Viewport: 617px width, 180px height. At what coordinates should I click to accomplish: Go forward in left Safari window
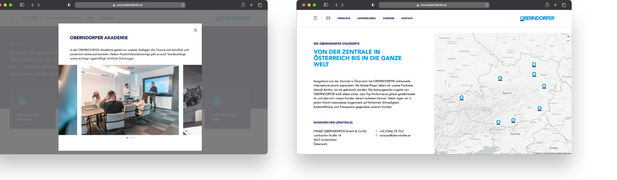click(39, 5)
